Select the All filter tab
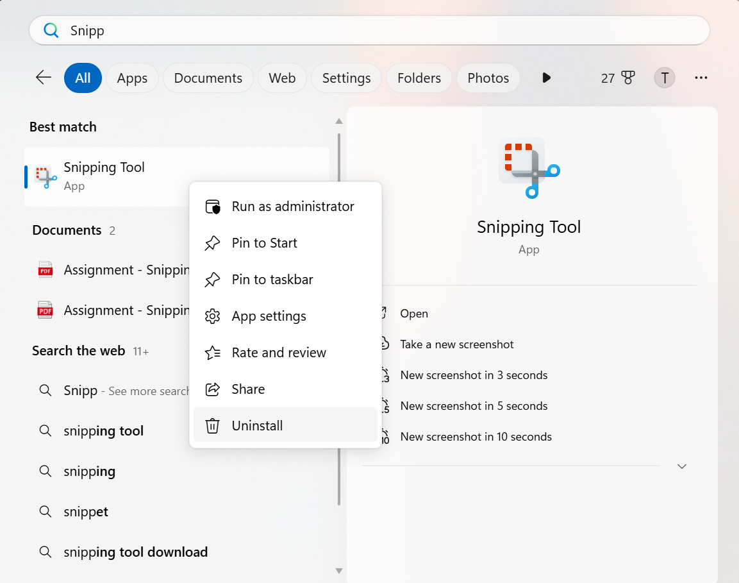This screenshot has width=739, height=583. point(83,78)
